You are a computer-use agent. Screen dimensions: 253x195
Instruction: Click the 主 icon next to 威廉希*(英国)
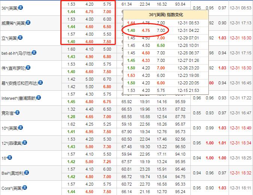click(x=28, y=22)
